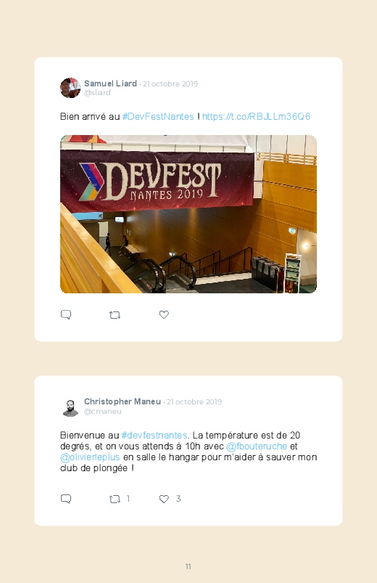Open Samuel Liard's profile avatar
The width and height of the screenshot is (377, 583).
[x=70, y=88]
